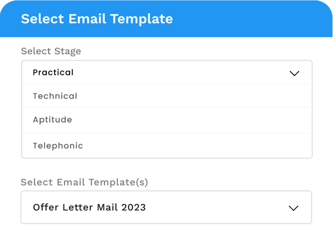Screen dimensions: 333x247
Task: Click the Telephonic row in the open dropdown
Action: pos(166,146)
